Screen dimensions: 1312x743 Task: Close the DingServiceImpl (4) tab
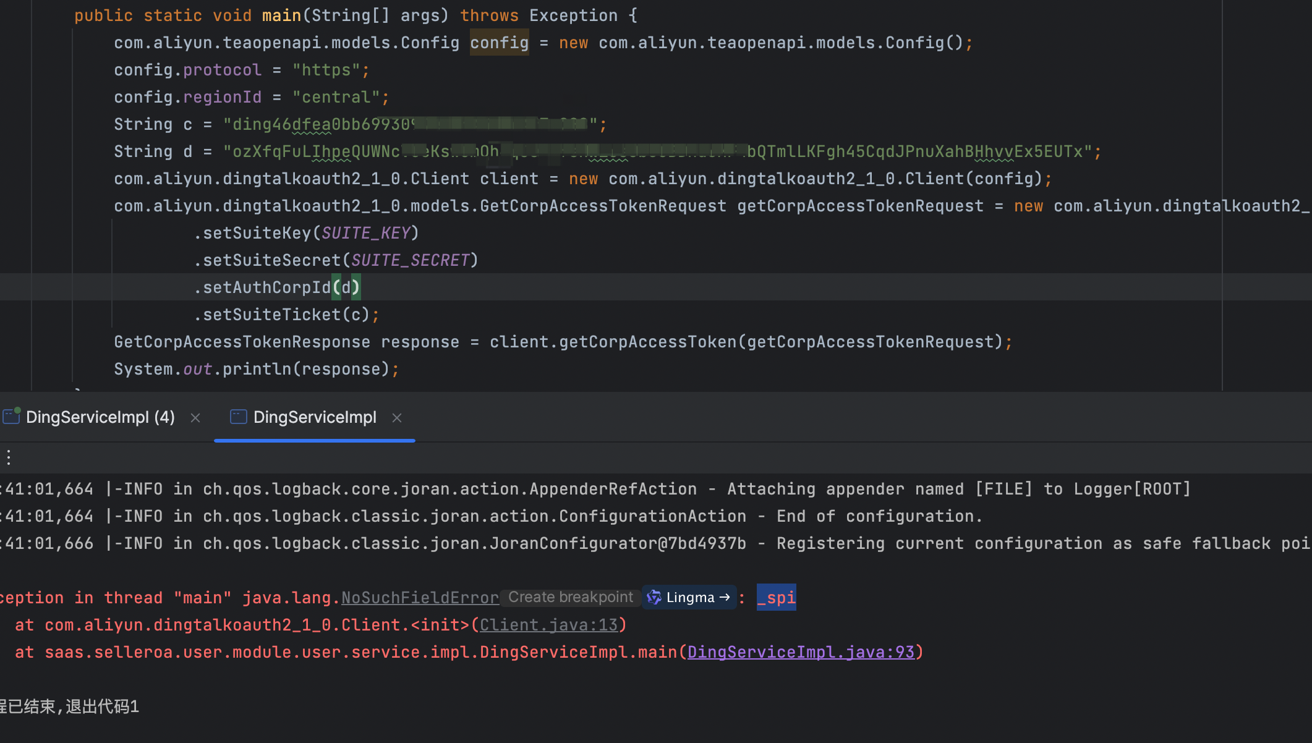(195, 418)
